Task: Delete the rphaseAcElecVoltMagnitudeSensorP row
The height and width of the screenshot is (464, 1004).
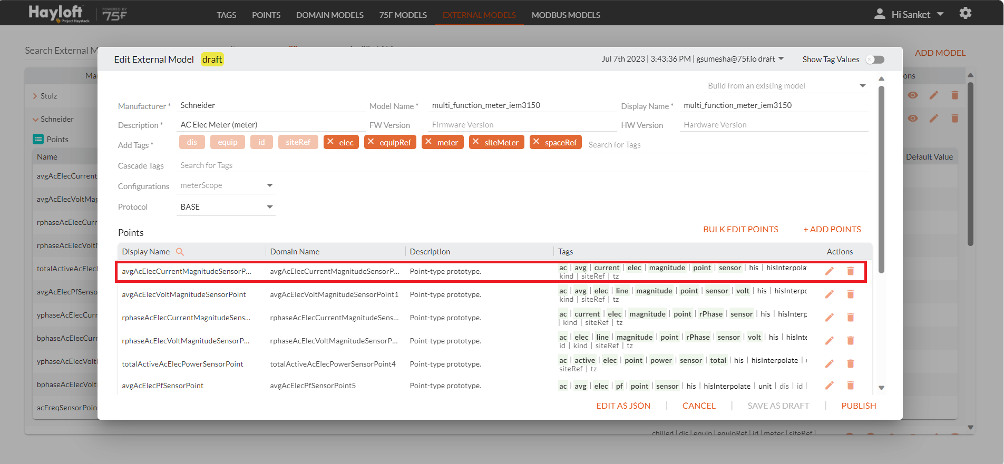Action: 850,340
